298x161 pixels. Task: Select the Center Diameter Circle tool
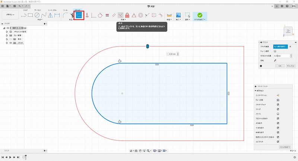click(x=37, y=15)
